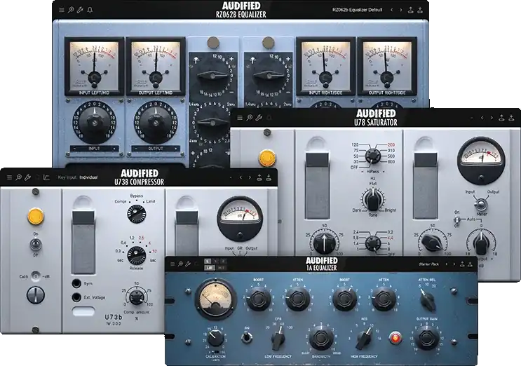The image size is (521, 366).
Task: Click the OUTPUT LEFT/MID VU meter
Action: tap(156, 67)
